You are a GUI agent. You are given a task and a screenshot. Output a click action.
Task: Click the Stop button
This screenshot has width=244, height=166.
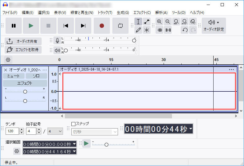[x=48, y=26]
